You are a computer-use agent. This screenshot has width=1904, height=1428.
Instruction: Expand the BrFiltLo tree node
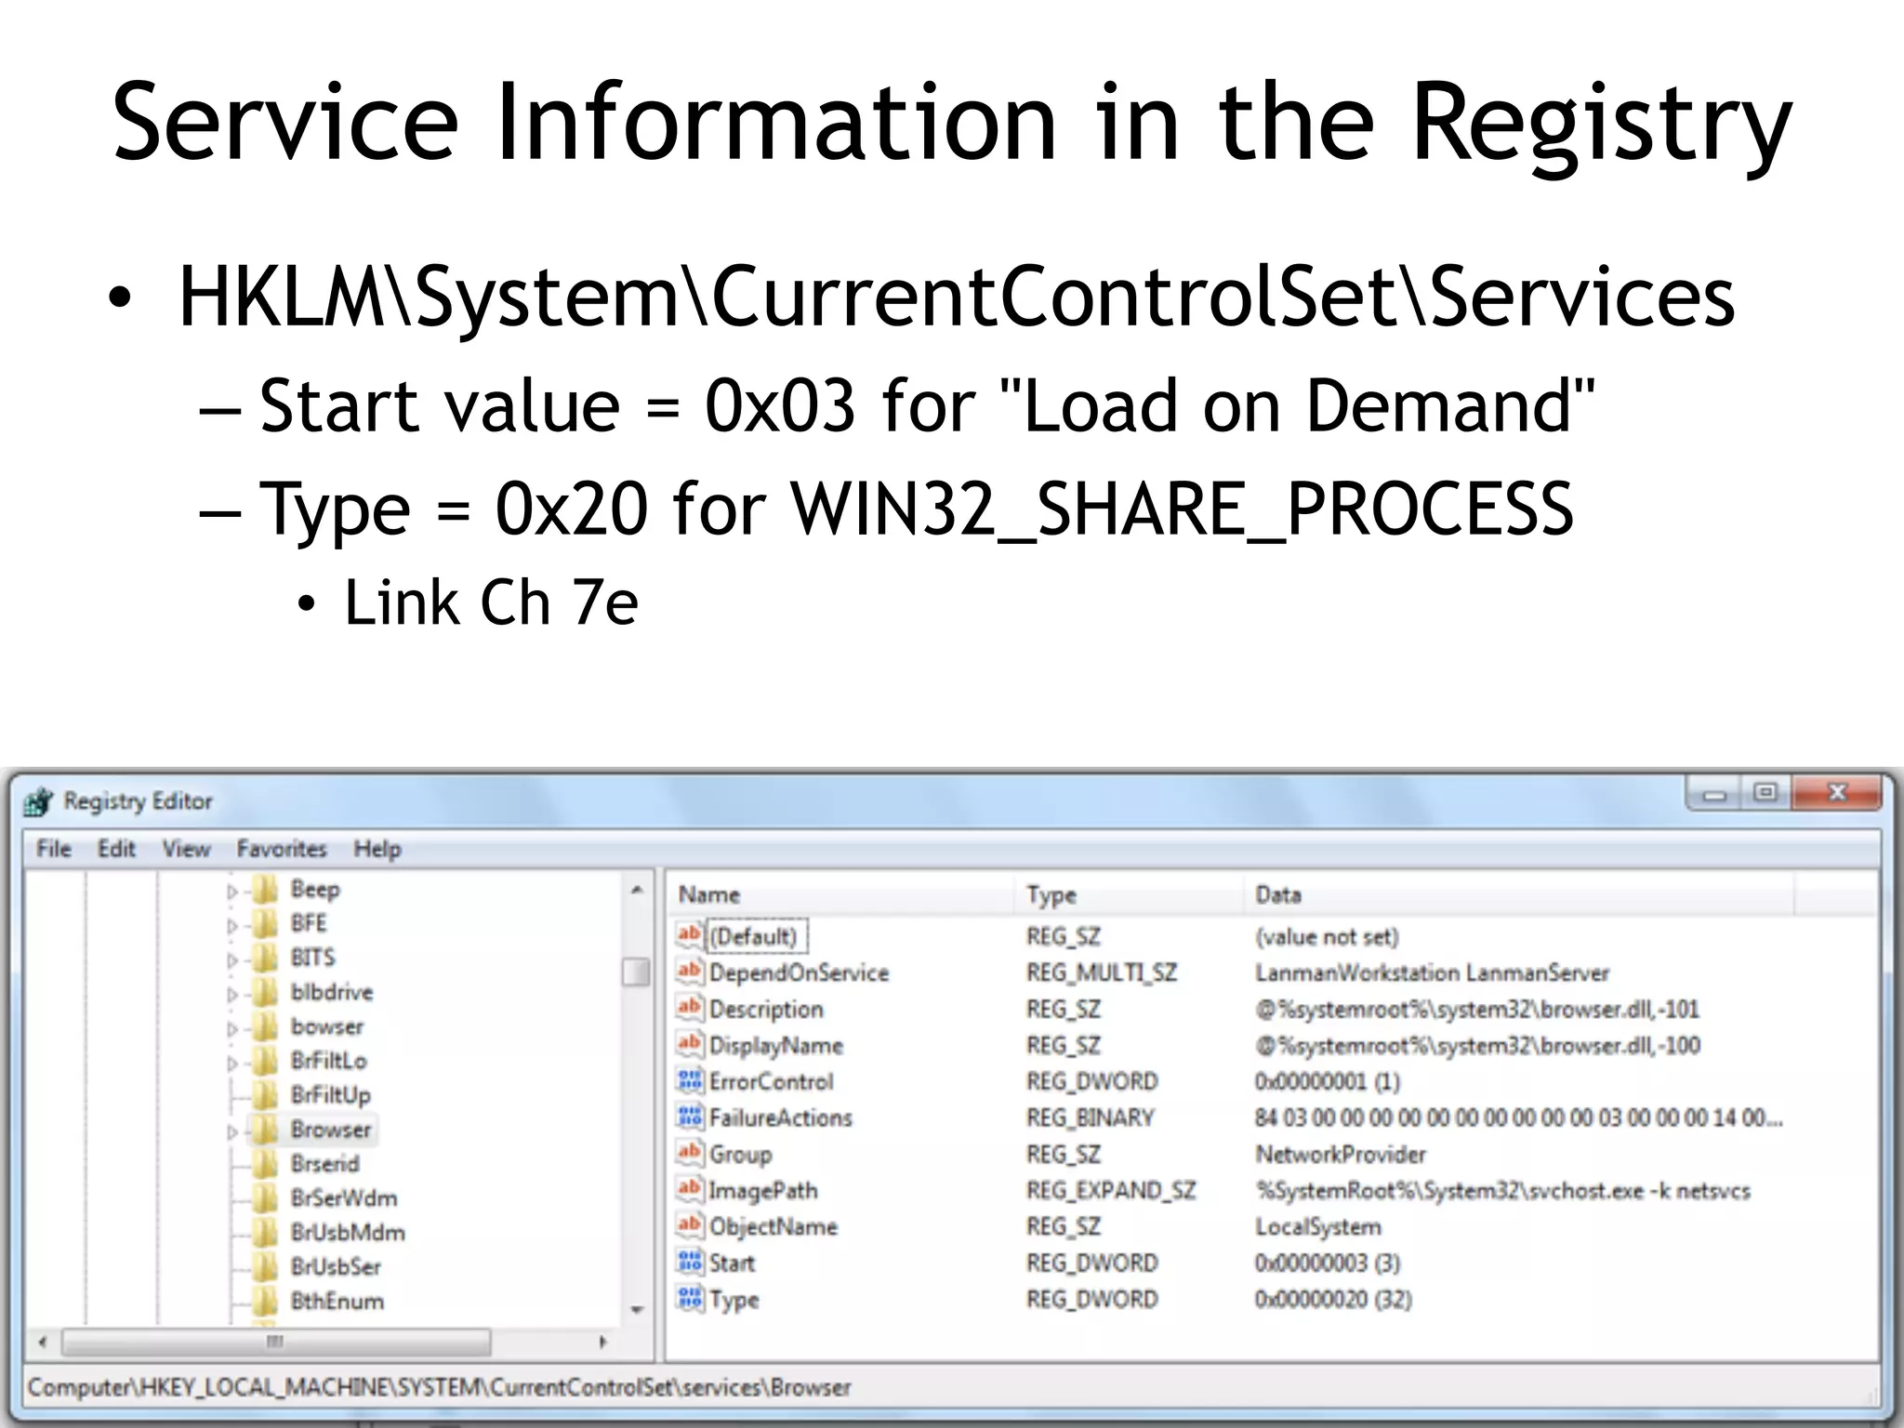tap(232, 1064)
